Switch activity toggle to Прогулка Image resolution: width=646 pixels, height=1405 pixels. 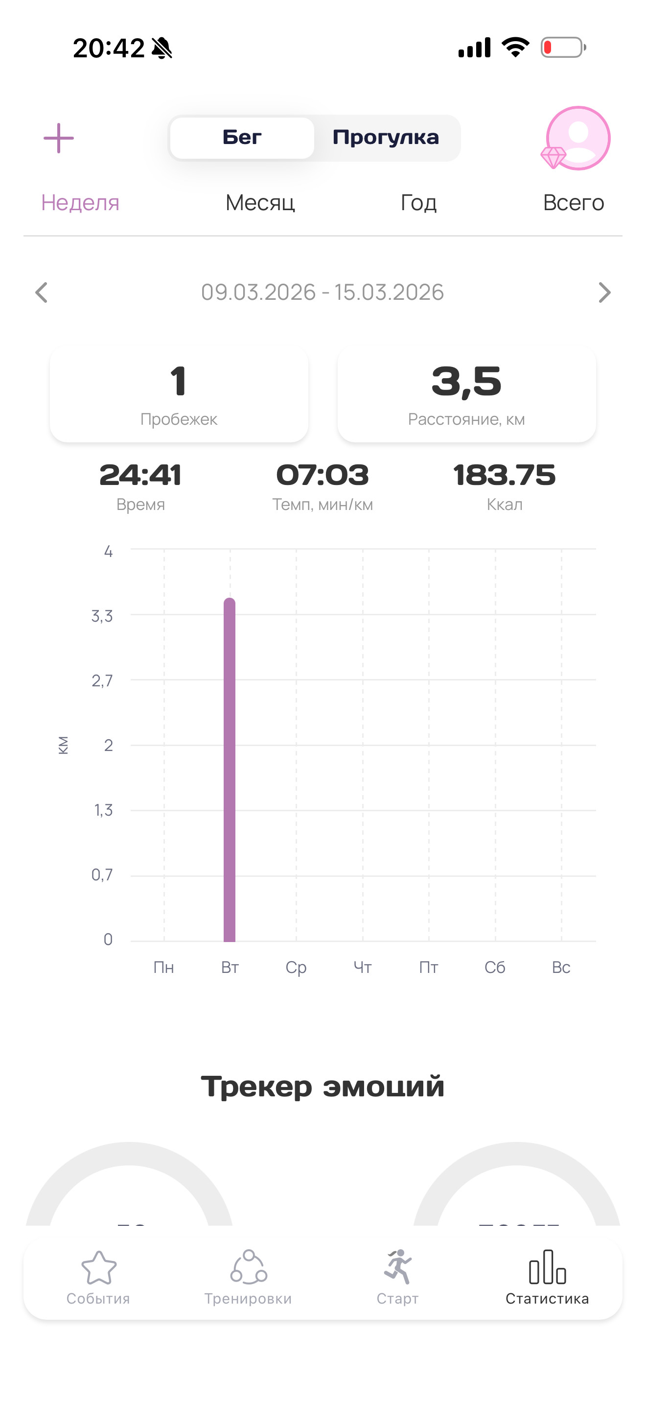tap(386, 138)
